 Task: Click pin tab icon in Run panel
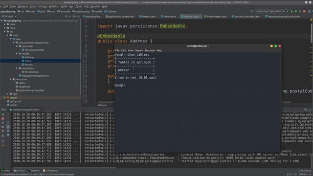click(x=3, y=141)
